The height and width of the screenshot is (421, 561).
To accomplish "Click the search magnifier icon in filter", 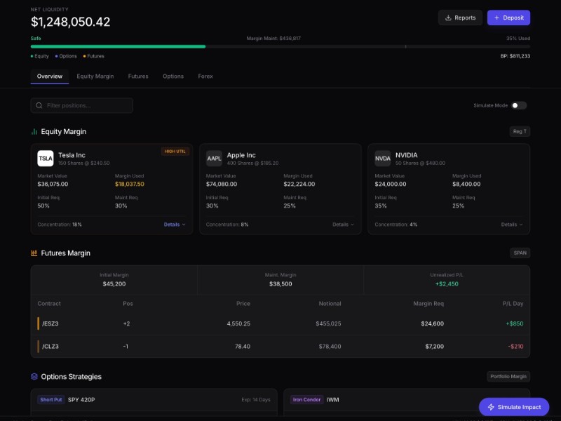I will tap(39, 105).
